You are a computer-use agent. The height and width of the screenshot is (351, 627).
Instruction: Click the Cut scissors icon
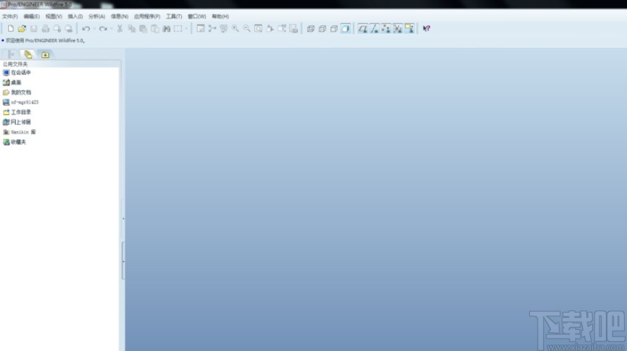coord(120,28)
